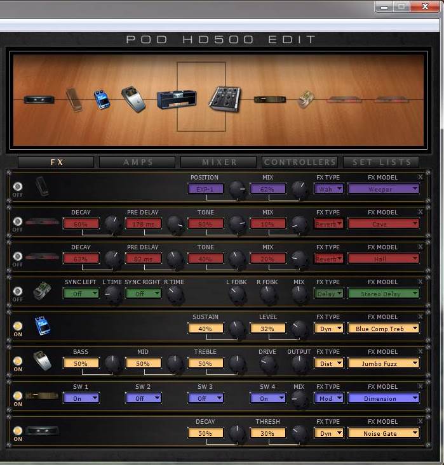Click the Level 32% value field
The height and width of the screenshot is (465, 444).
(x=268, y=329)
